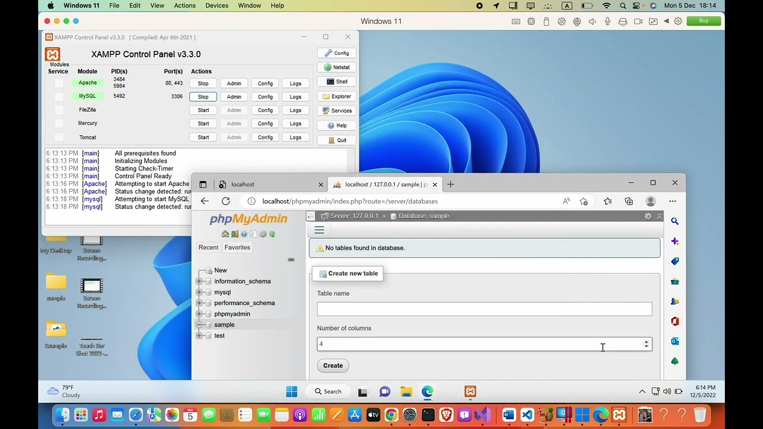Open the Outlook icon in Edge sidebar
Viewport: 763px width, 429px height.
click(x=675, y=341)
